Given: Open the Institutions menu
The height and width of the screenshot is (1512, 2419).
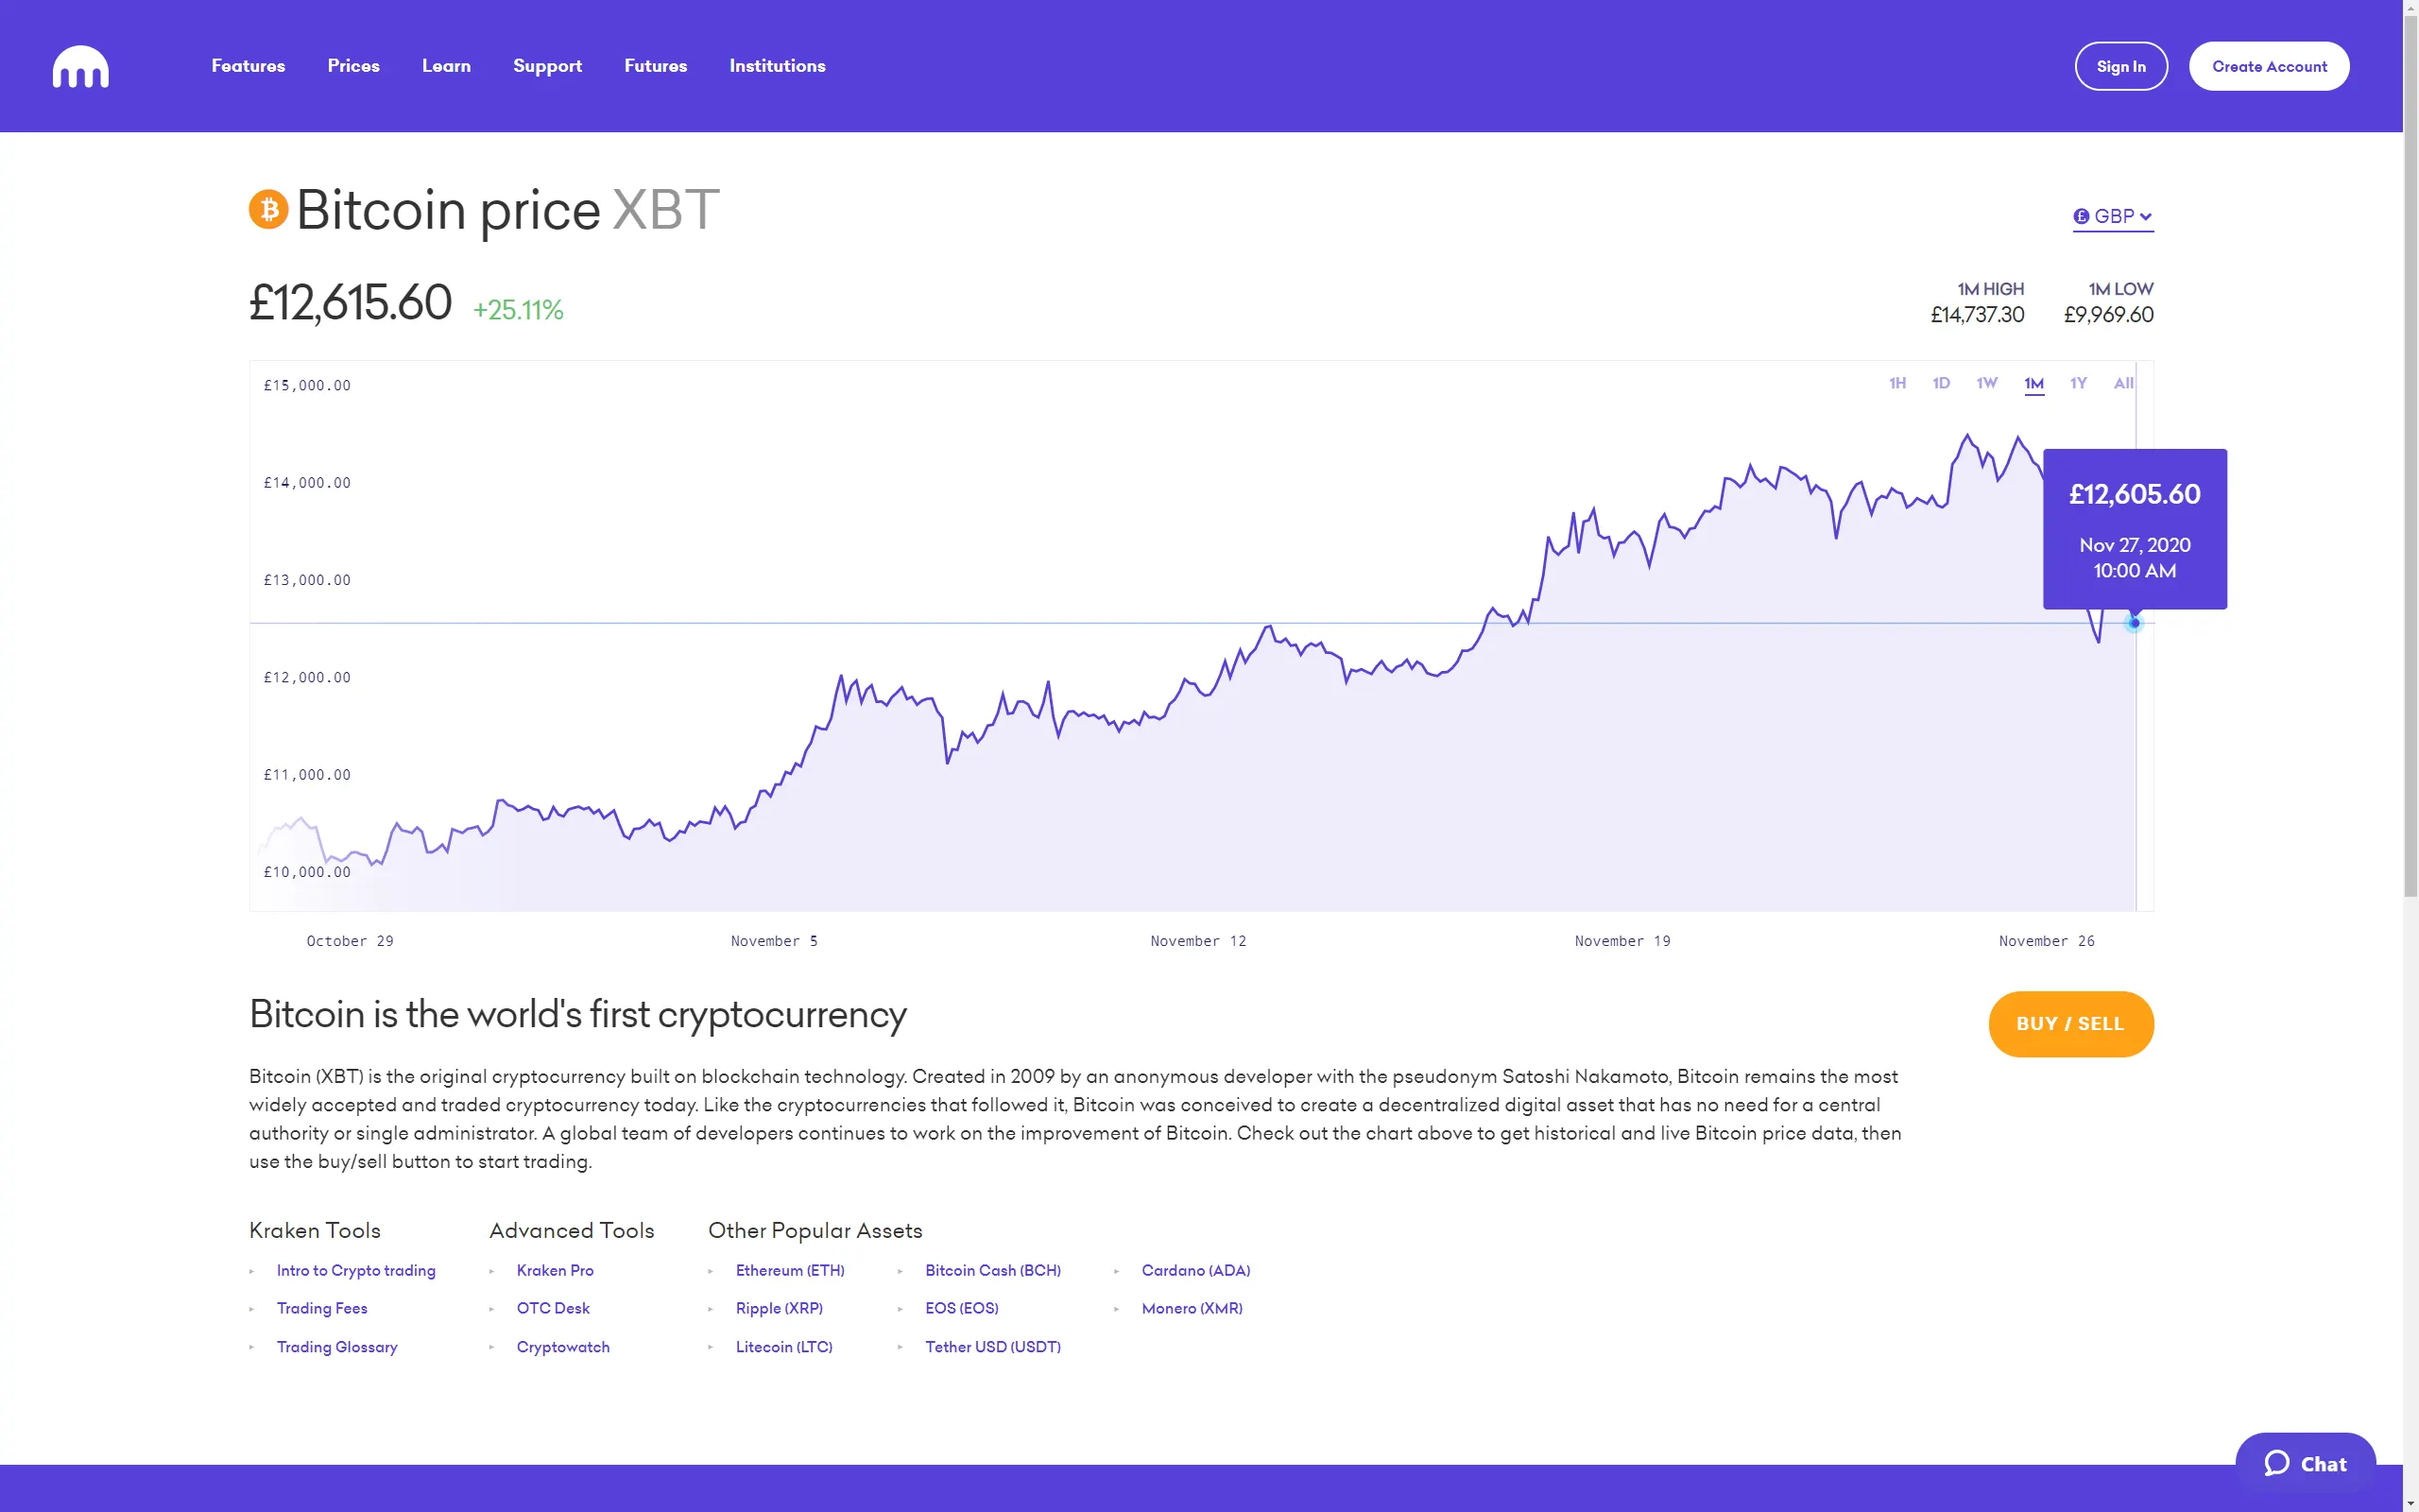Looking at the screenshot, I should (777, 66).
